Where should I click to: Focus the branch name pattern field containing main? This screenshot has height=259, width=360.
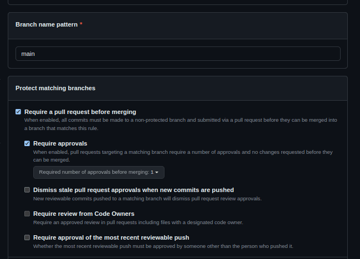pos(178,54)
